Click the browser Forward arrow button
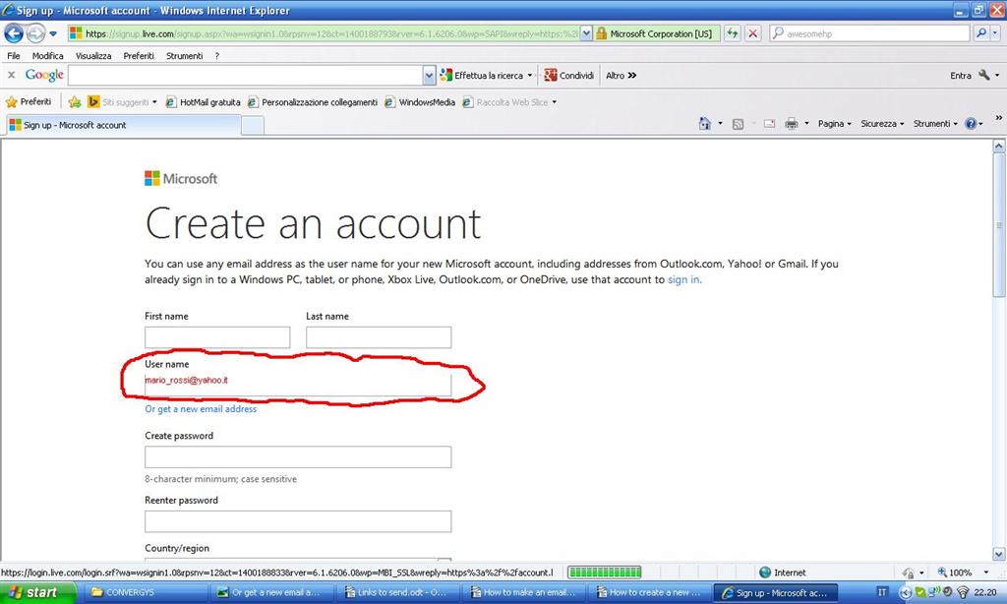This screenshot has width=1007, height=604. point(36,33)
